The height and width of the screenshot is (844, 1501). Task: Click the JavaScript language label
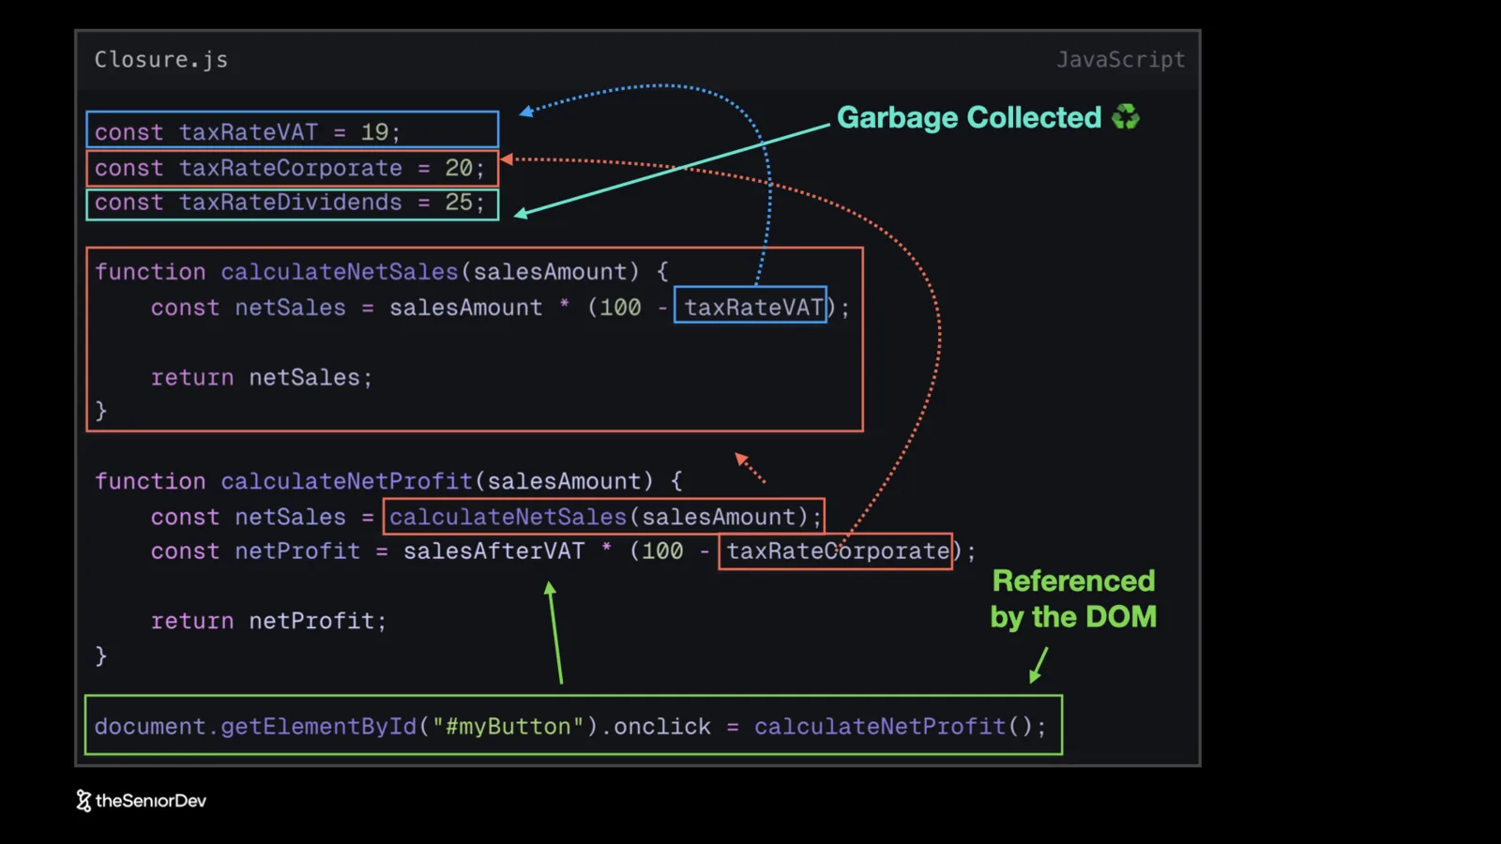pos(1120,60)
